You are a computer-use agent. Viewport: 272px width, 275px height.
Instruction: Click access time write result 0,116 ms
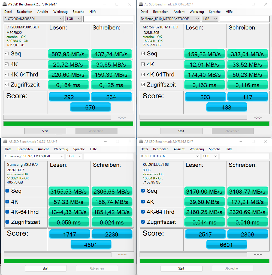(247, 85)
